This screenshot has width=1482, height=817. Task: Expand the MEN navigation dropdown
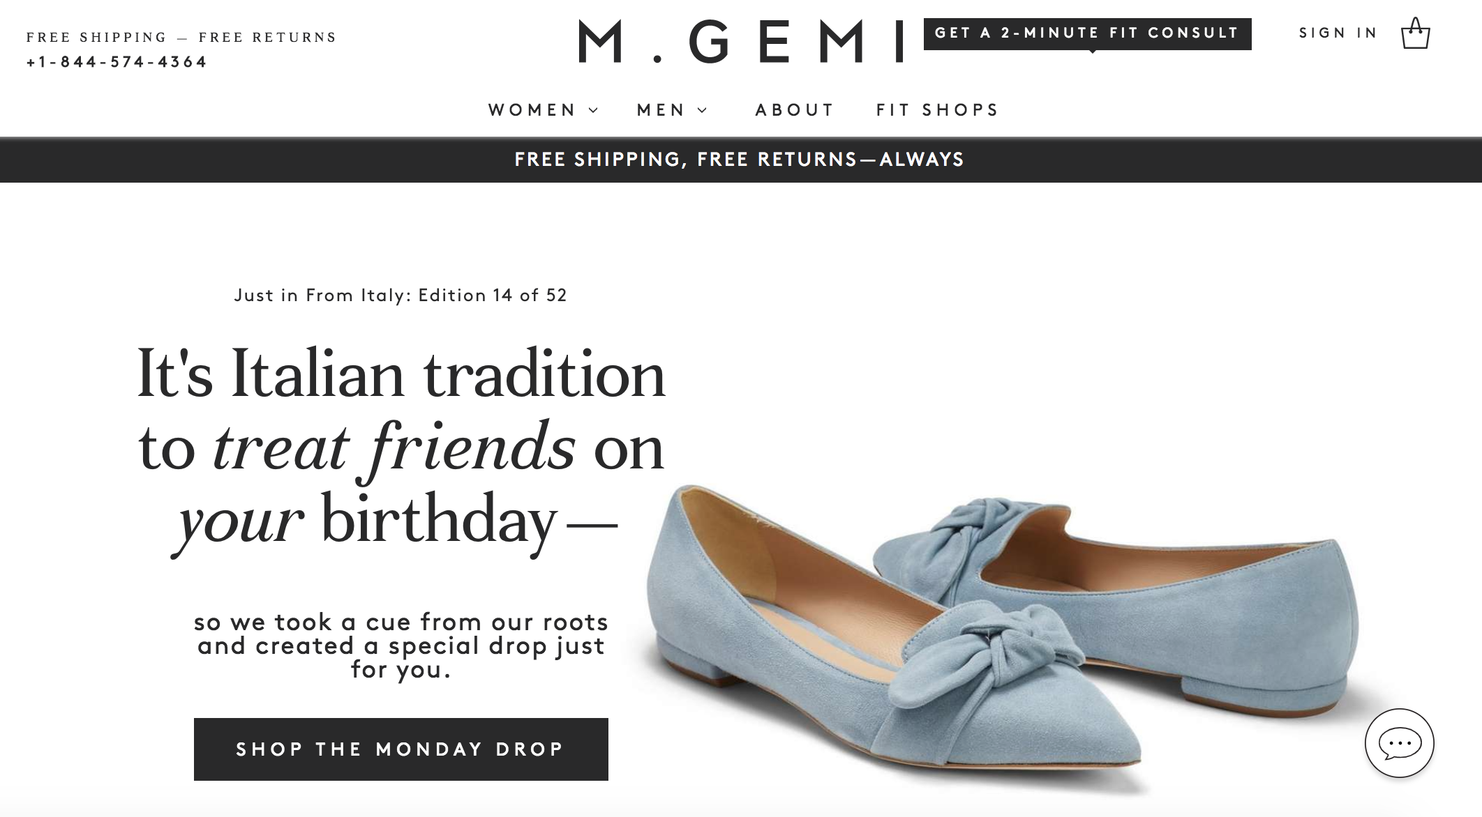[x=660, y=109]
